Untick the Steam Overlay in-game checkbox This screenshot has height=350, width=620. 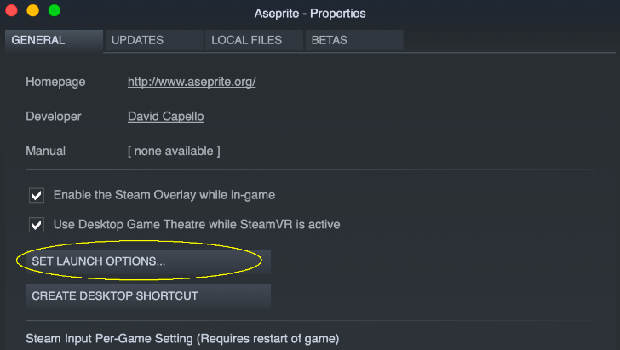(x=37, y=195)
